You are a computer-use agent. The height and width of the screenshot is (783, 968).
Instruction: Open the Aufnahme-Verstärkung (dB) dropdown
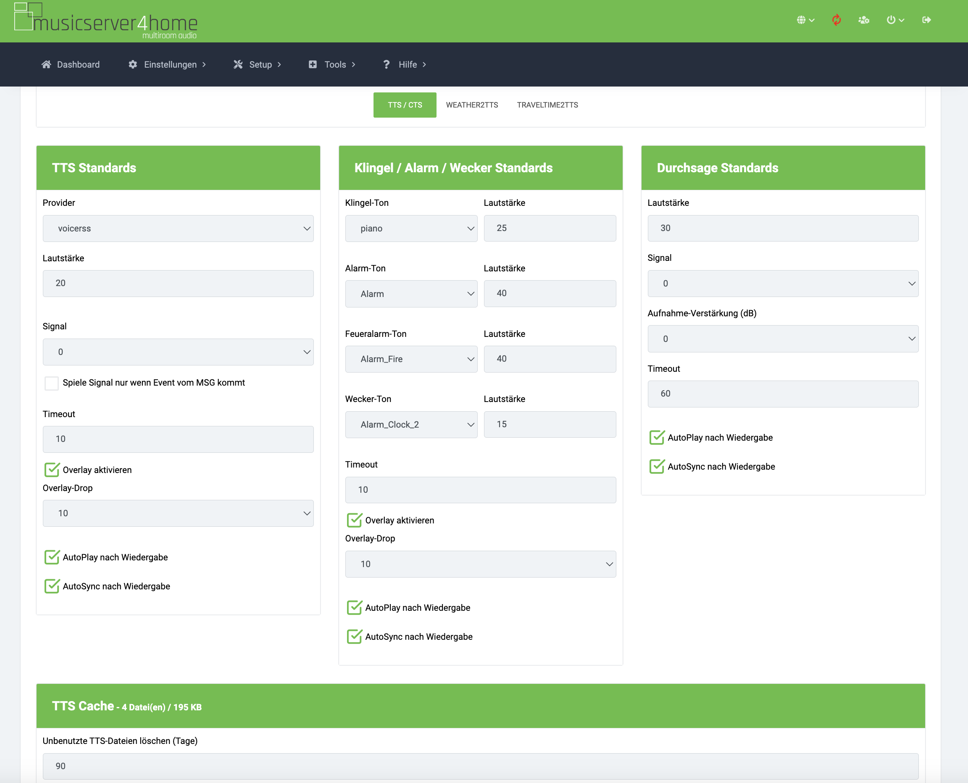tap(783, 339)
